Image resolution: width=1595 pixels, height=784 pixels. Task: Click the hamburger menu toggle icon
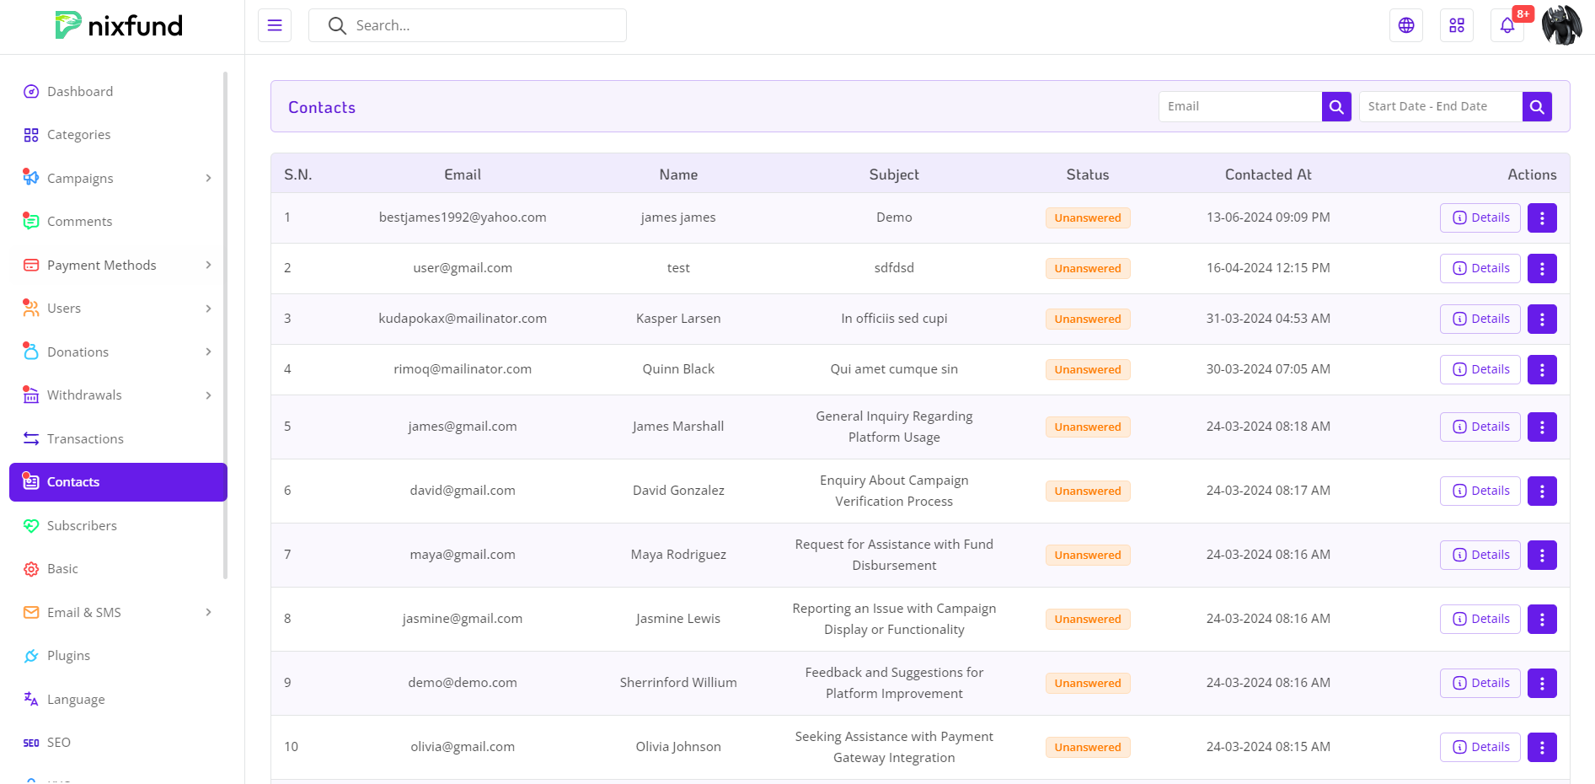275,25
